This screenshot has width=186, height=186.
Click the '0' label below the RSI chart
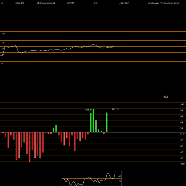(2, 64)
